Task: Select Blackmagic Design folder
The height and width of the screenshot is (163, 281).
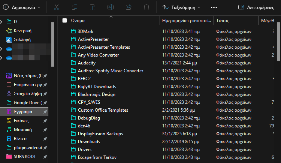Action: 96,94
